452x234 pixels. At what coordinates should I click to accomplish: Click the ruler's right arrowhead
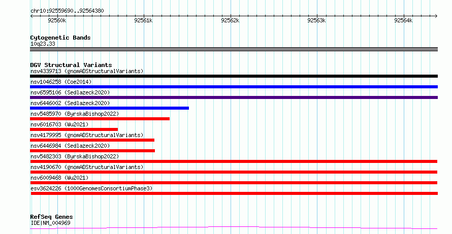[x=436, y=16]
